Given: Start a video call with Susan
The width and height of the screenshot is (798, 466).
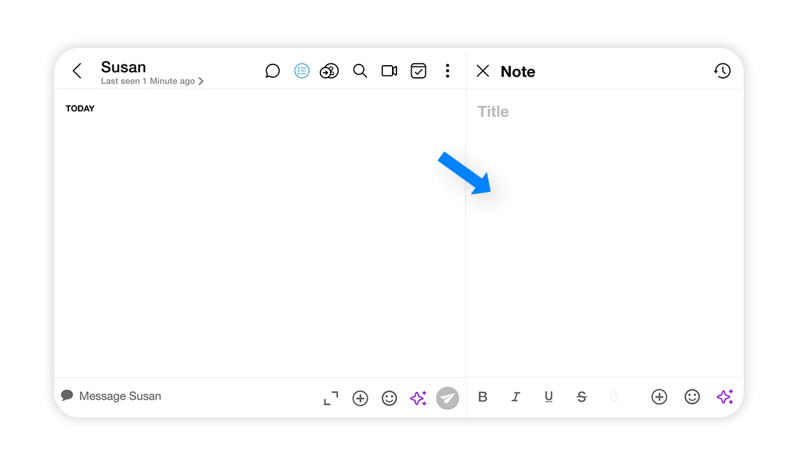Looking at the screenshot, I should pos(389,71).
